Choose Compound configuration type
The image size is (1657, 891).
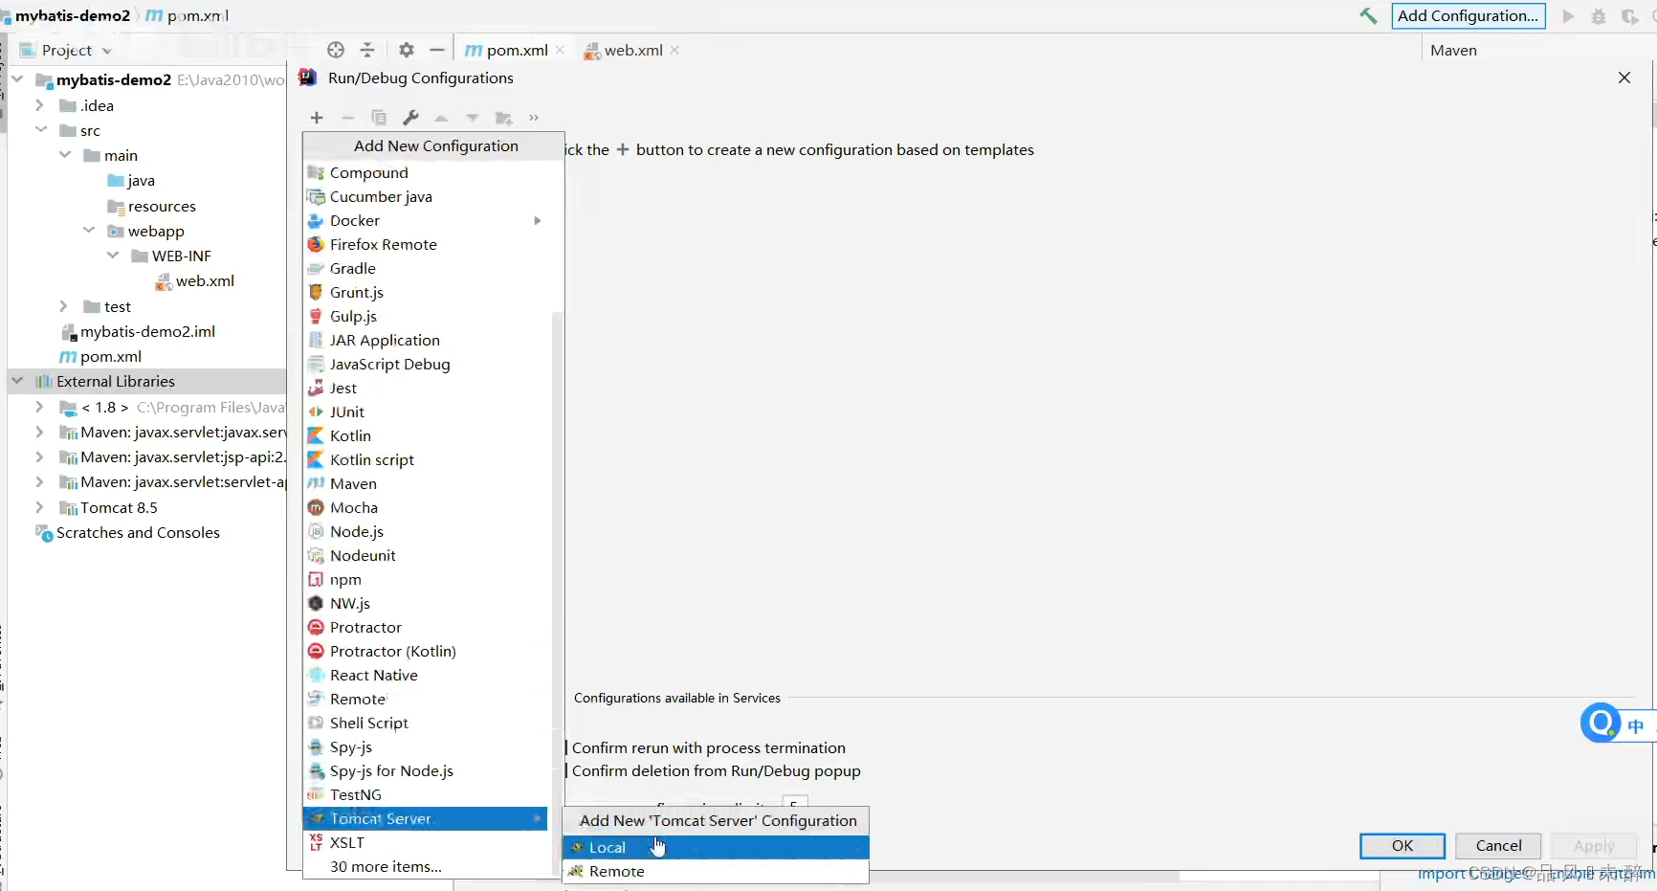(426, 172)
